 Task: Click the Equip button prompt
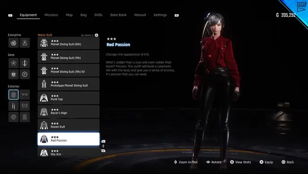[x=266, y=162]
